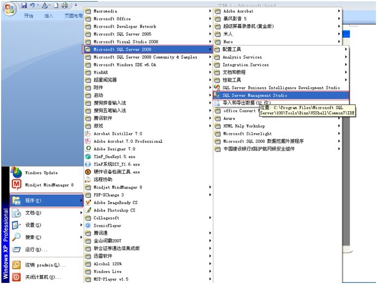Image resolution: width=377 pixels, height=284 pixels.
Task: Click the print preview icon in quick access toolbar
Action: (64, 5)
